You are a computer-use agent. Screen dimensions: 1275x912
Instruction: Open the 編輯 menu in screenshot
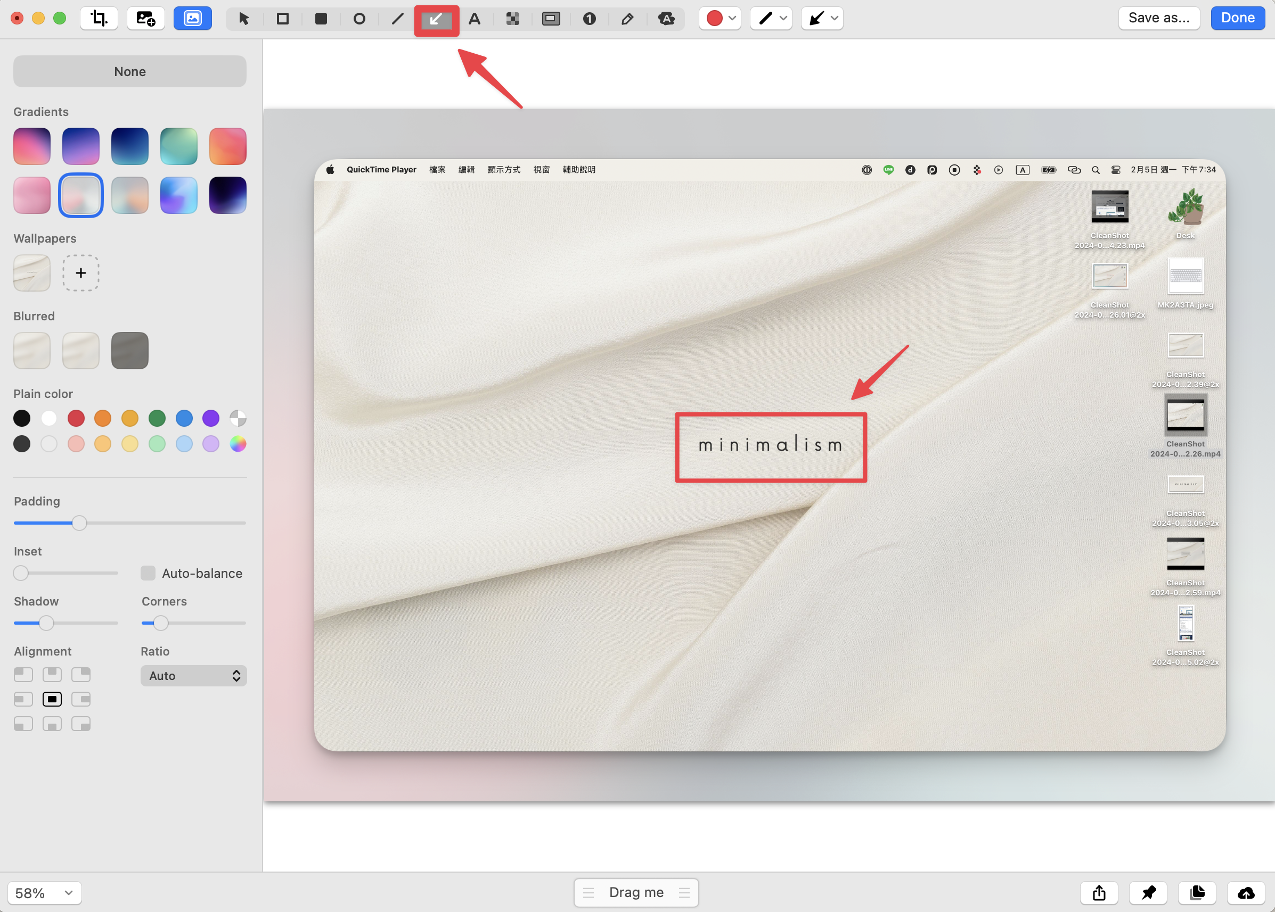[x=467, y=170]
